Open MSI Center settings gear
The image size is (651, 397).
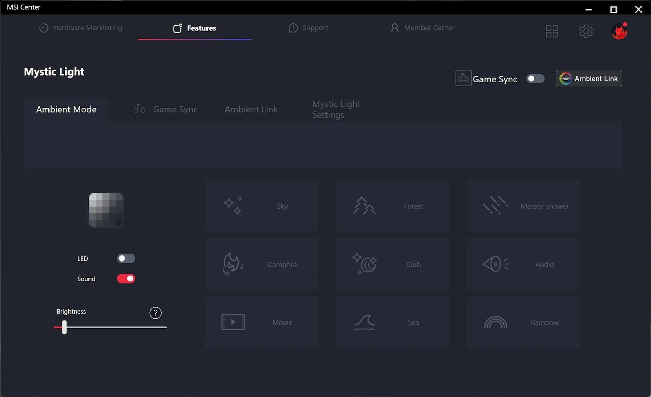[x=586, y=32]
